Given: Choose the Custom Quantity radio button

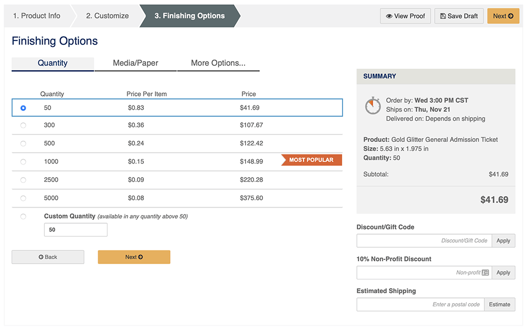Looking at the screenshot, I should click(23, 217).
